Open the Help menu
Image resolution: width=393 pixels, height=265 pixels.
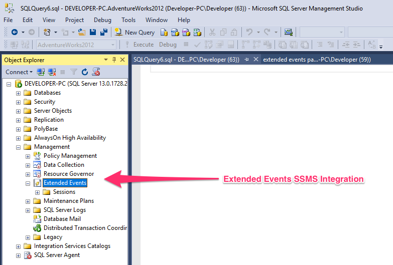184,20
